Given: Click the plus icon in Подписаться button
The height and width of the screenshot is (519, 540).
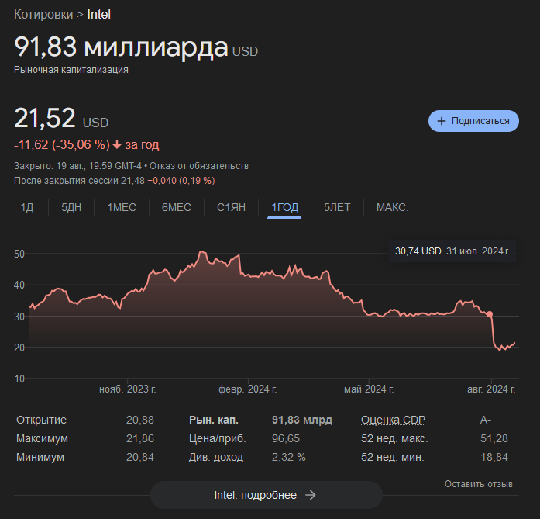Looking at the screenshot, I should (x=441, y=121).
